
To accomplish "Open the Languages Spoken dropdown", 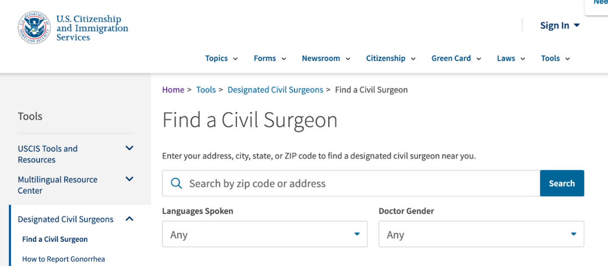I will tap(265, 234).
